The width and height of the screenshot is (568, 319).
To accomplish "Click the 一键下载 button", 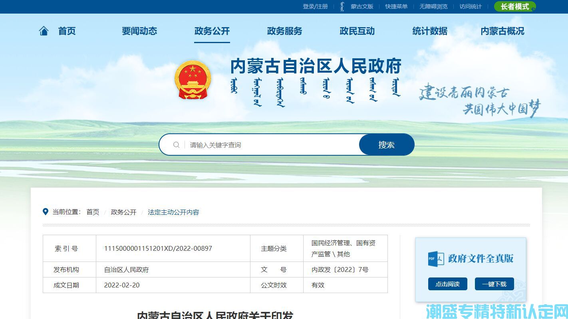I will 494,284.
